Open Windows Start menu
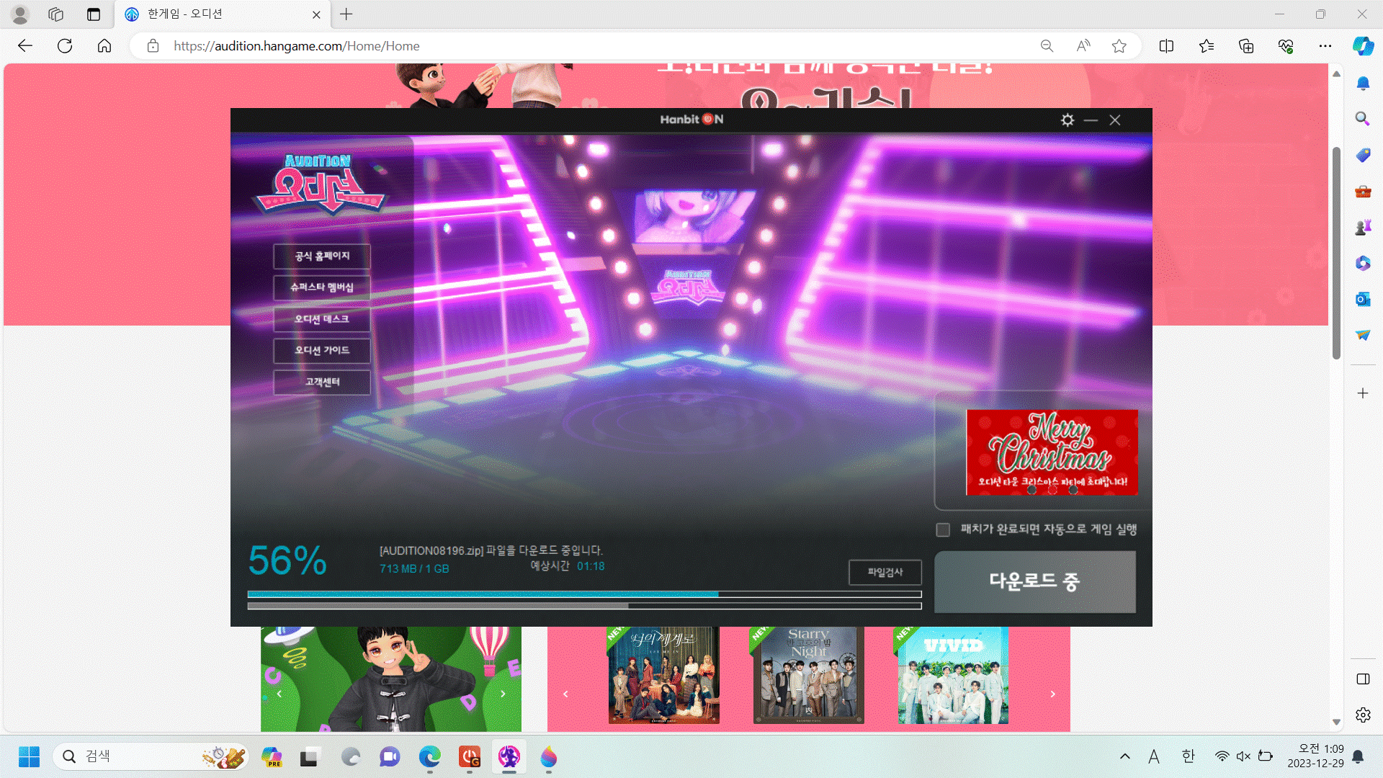This screenshot has width=1383, height=778. (x=29, y=756)
